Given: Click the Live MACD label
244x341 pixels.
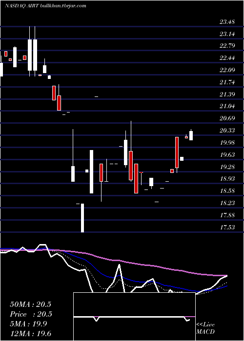Looking at the screenshot, I should pos(205,328).
